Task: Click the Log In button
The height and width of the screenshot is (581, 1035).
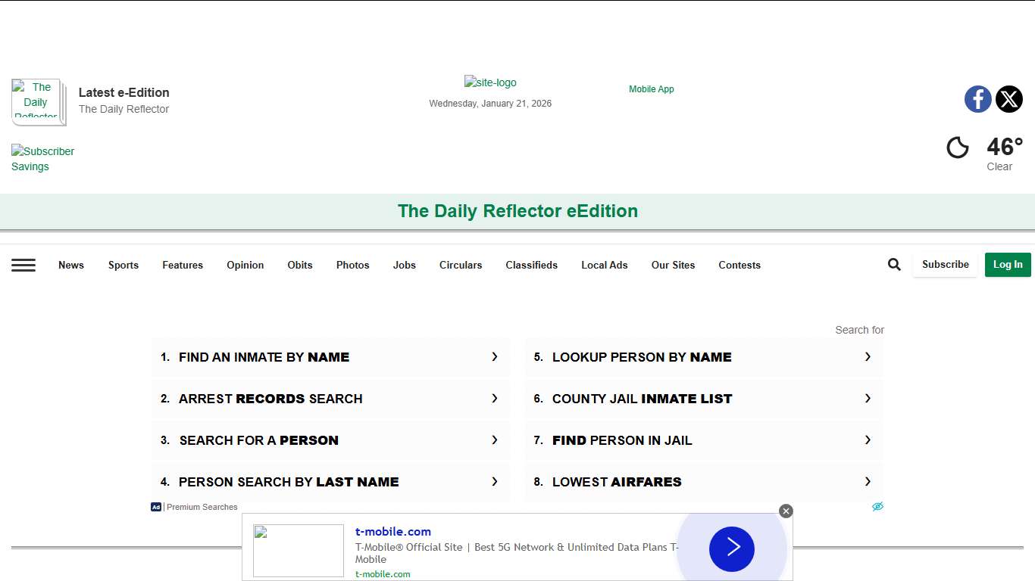Action: 1008,265
